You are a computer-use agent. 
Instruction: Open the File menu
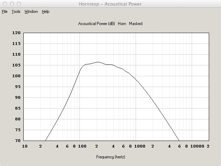[x=5, y=11]
